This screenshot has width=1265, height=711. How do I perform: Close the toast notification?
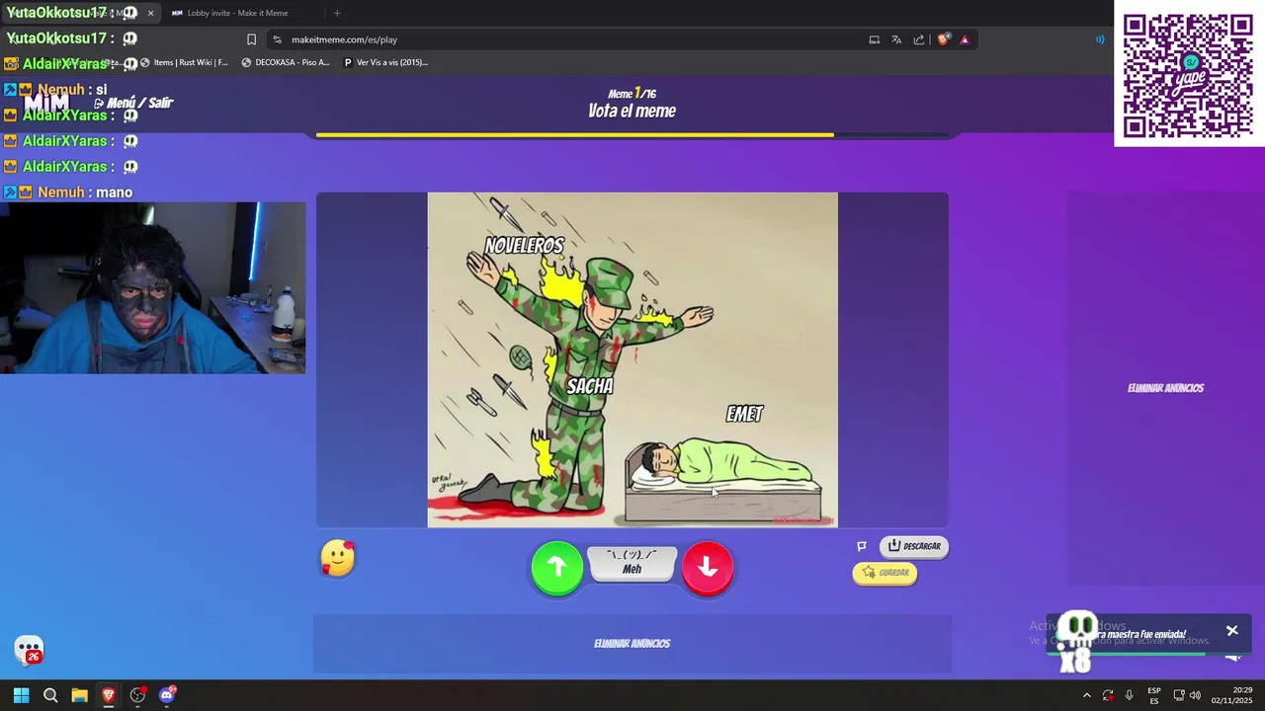[1231, 631]
